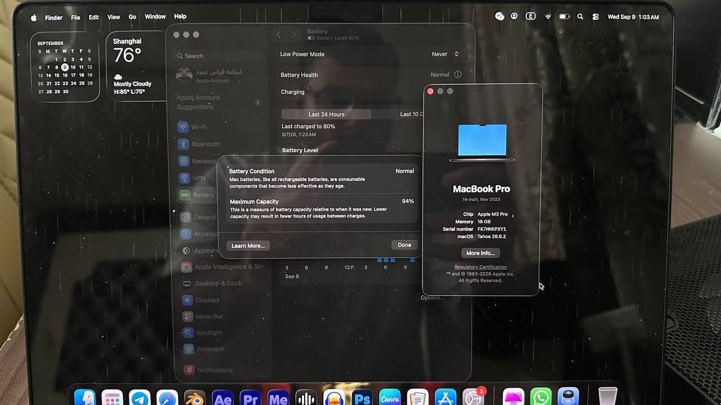Launch Blender from the Dock

195,398
